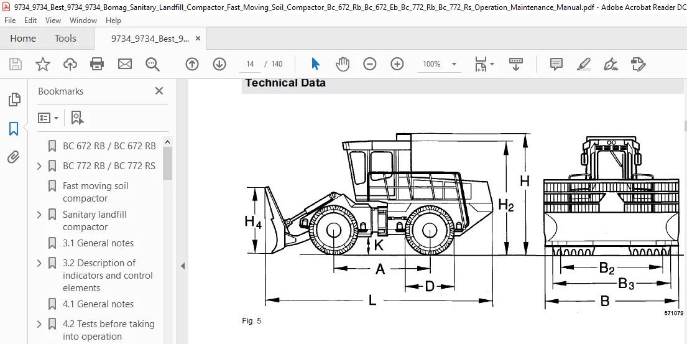Image resolution: width=687 pixels, height=344 pixels.
Task: Open BC 672 RB / BC 672 RB bookmark
Action: click(x=109, y=146)
